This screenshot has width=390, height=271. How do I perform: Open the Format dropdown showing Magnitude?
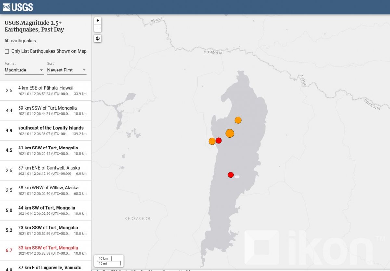point(24,70)
